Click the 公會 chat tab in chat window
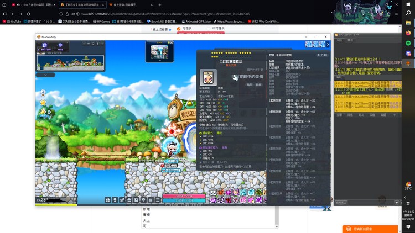This screenshot has height=233, width=415. [x=372, y=115]
